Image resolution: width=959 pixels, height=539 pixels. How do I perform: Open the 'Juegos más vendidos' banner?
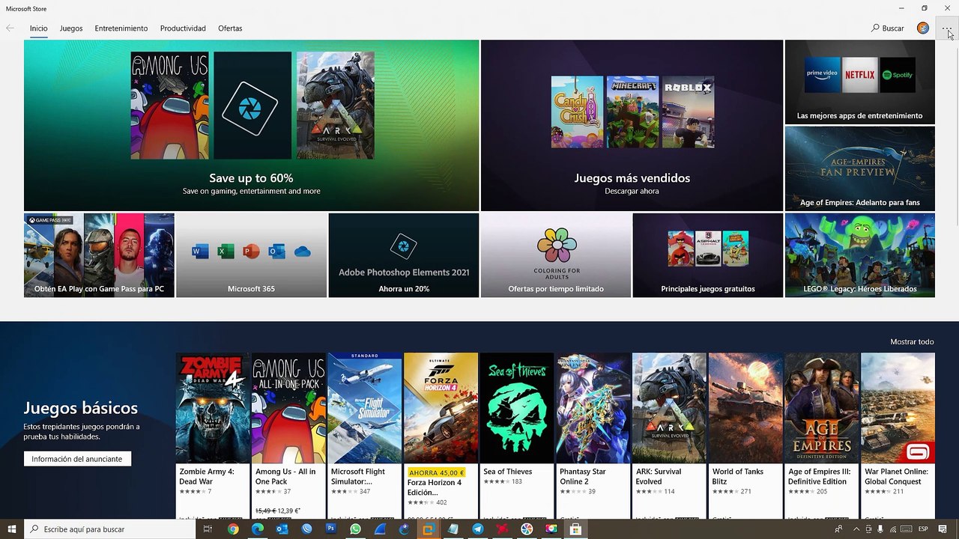[632, 125]
